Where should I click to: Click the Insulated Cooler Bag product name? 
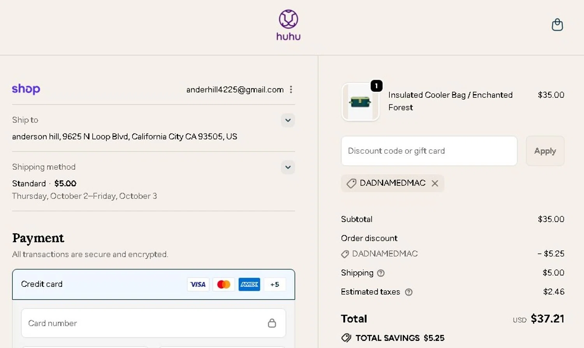(x=450, y=101)
